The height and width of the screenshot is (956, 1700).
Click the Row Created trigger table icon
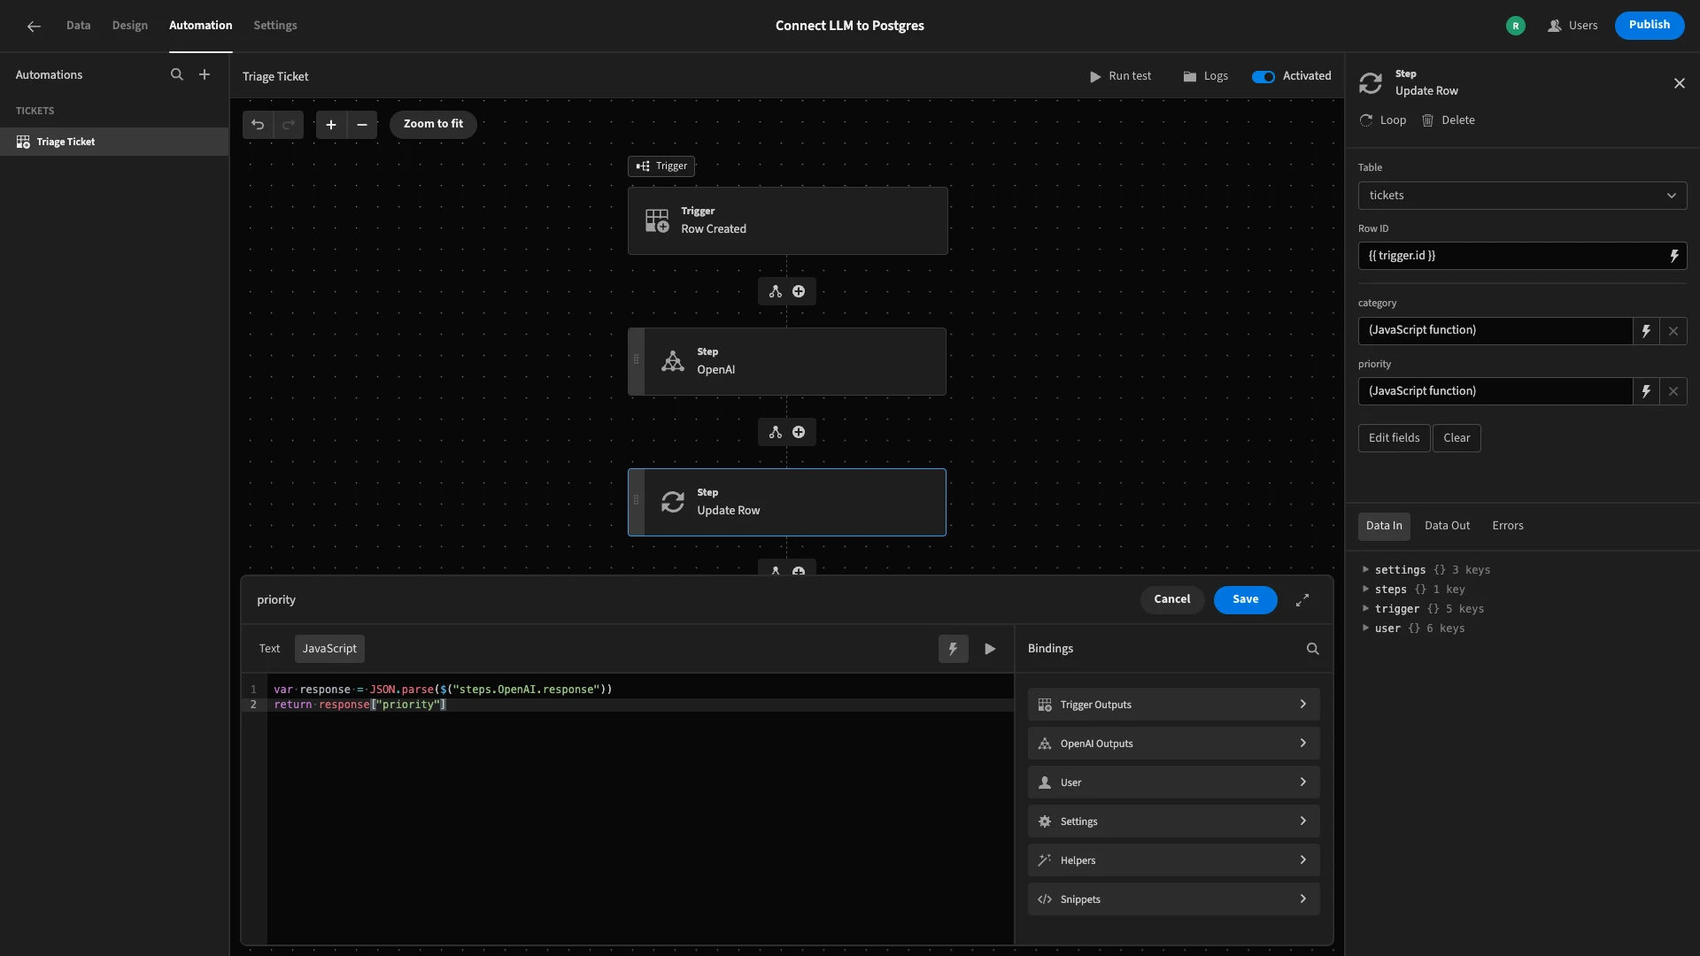[x=657, y=220]
